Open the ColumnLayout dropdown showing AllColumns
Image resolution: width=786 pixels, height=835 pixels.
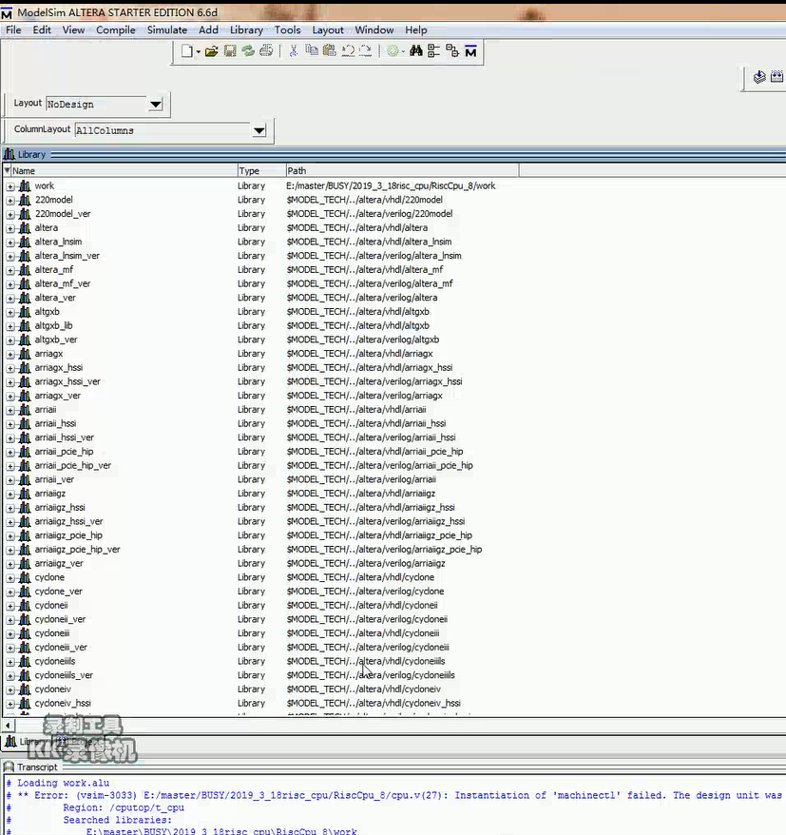click(x=259, y=130)
